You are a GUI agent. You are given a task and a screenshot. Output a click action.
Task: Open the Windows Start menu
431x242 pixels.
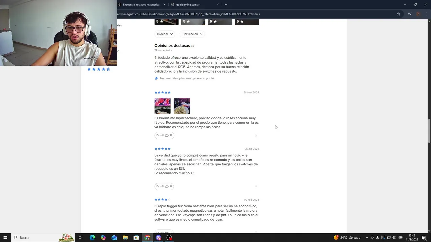(5, 238)
